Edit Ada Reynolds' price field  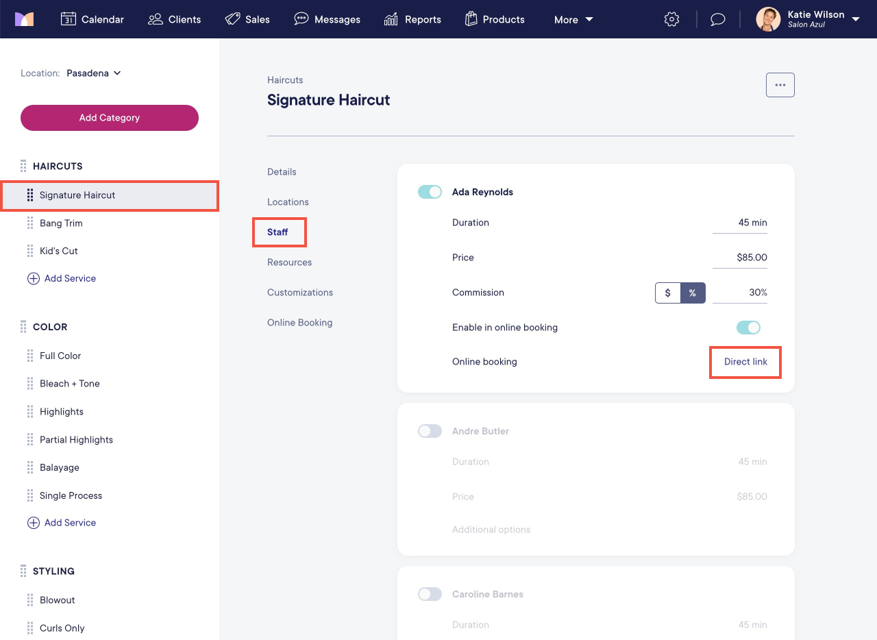pos(753,257)
